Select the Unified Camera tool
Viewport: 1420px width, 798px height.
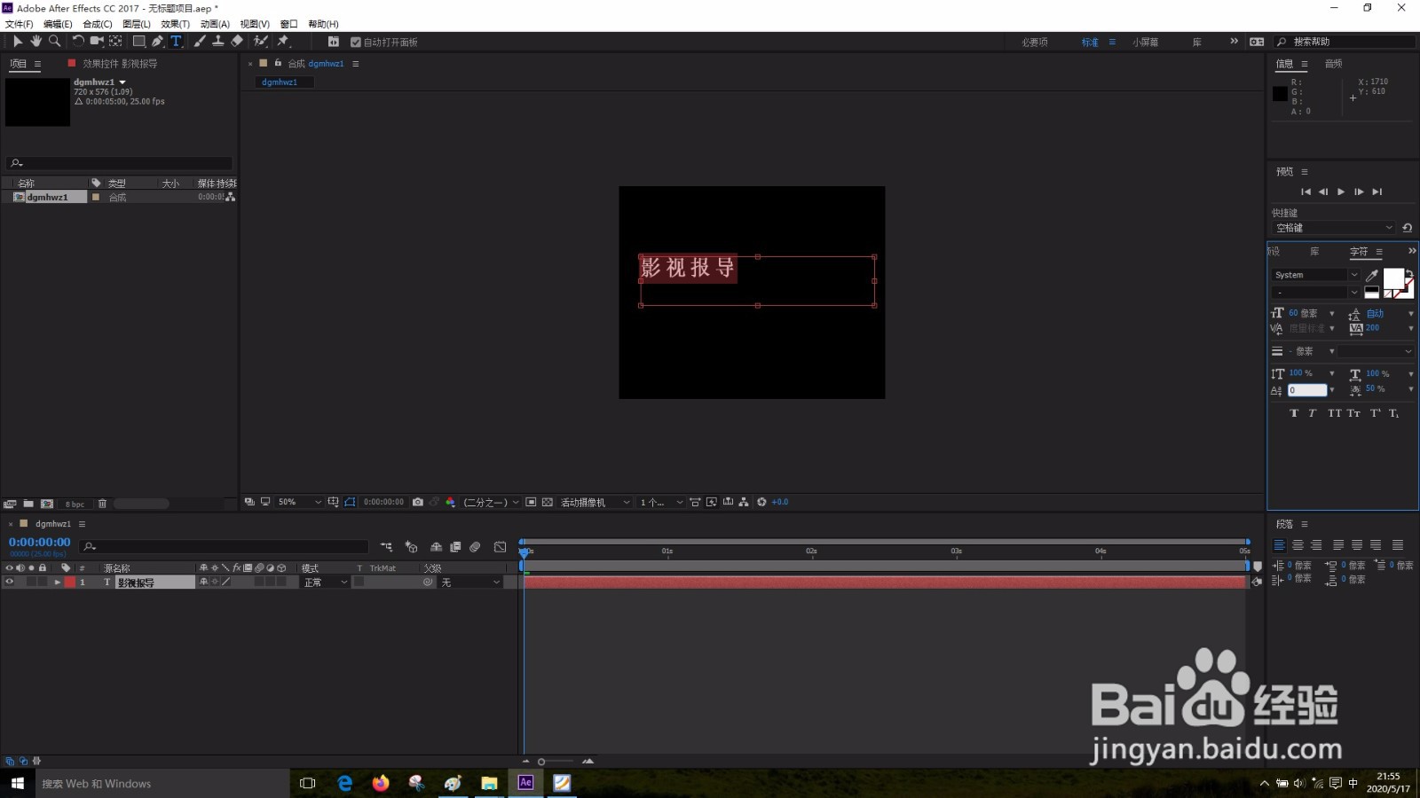point(97,41)
